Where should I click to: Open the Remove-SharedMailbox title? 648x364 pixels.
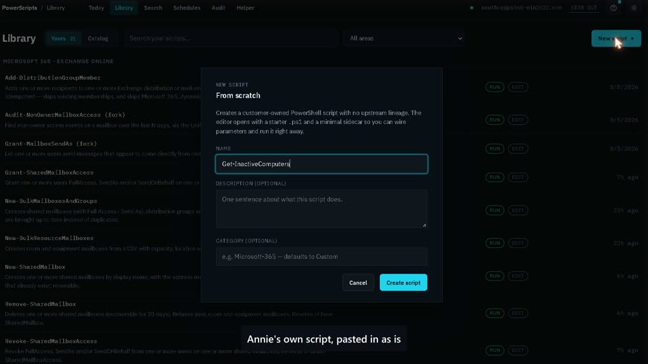point(40,304)
